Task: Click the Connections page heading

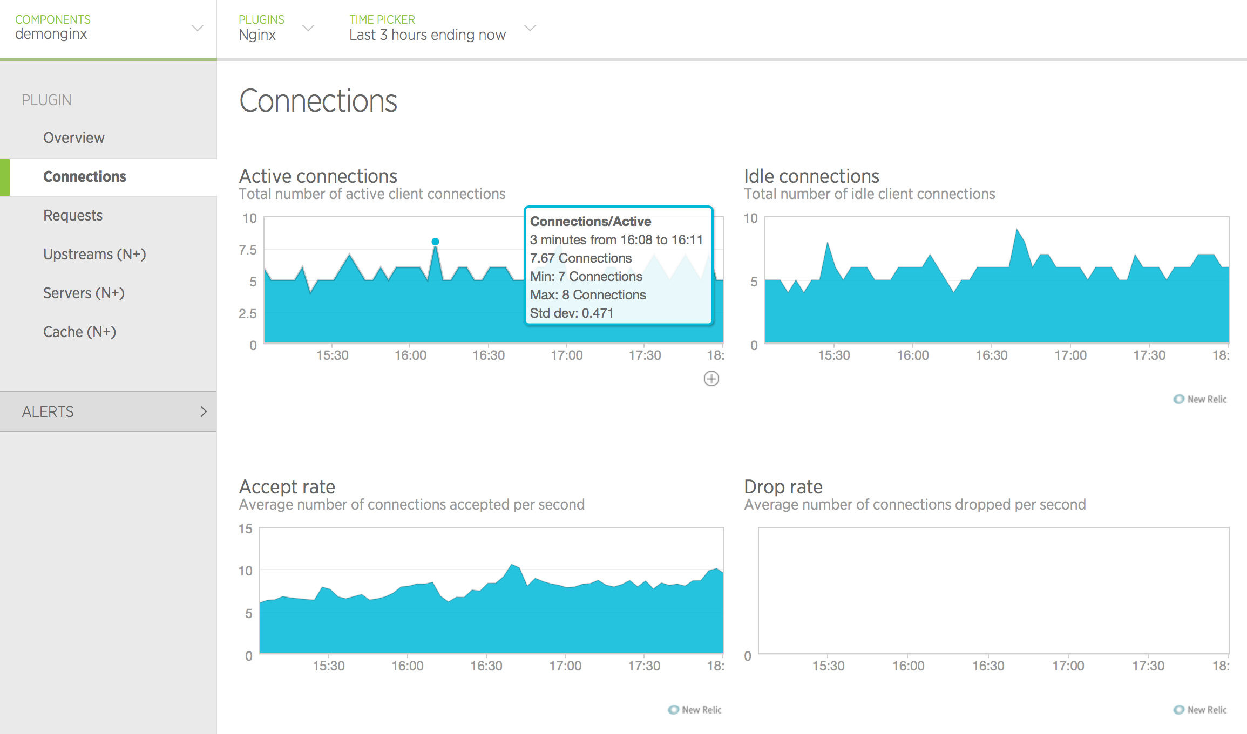Action: pyautogui.click(x=318, y=100)
